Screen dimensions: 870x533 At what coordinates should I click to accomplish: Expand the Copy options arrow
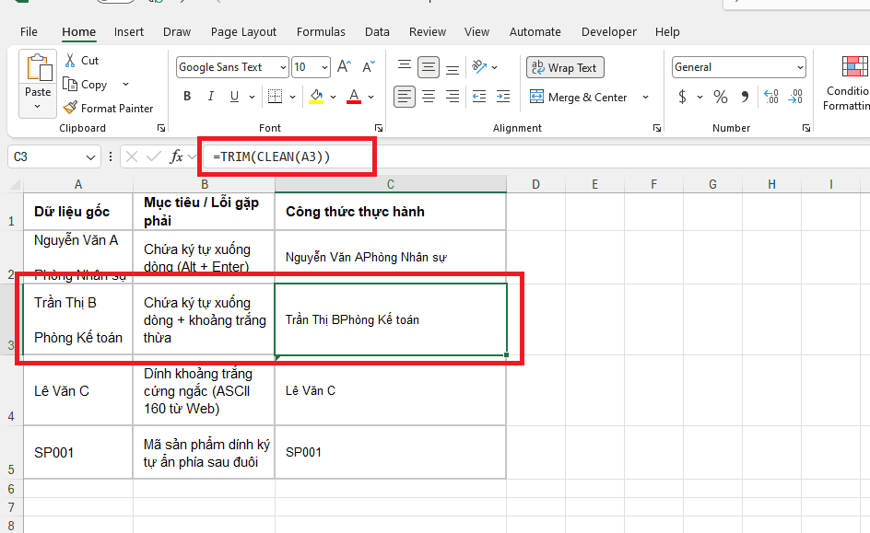(126, 84)
